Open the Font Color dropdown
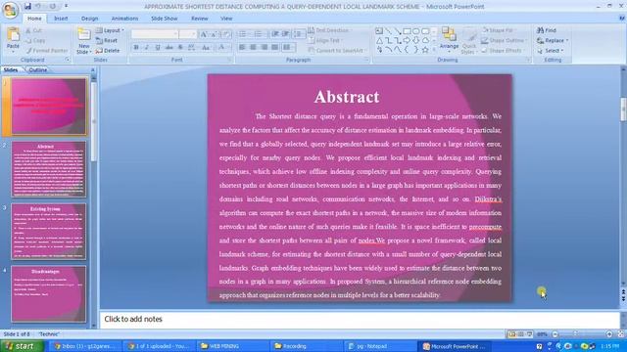Screen dimensions: 627x352 pyautogui.click(x=222, y=48)
